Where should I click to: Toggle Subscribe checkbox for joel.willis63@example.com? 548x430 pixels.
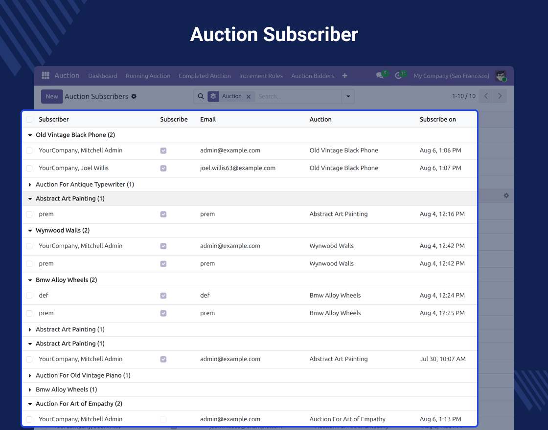tap(163, 168)
